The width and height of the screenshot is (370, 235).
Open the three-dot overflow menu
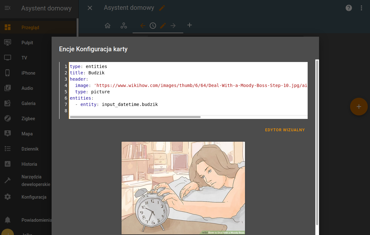coord(361,8)
